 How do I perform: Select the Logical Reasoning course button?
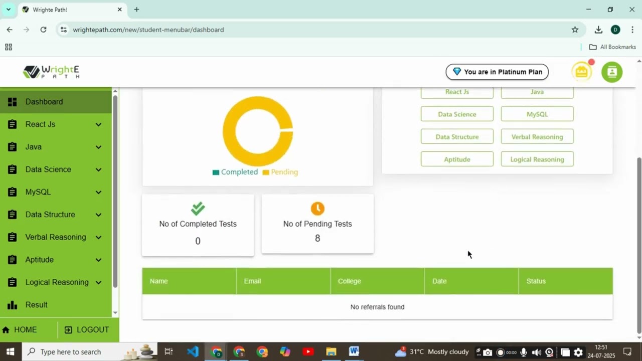pos(537,159)
